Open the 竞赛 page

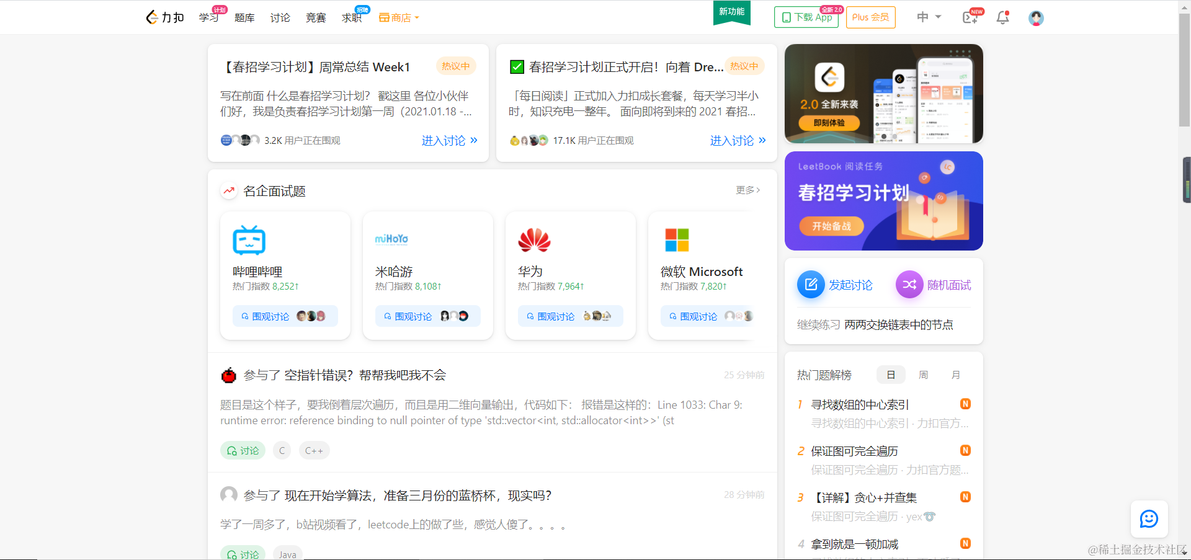tap(316, 17)
